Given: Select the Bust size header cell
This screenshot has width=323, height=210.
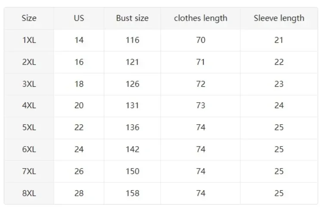Looking at the screenshot, I should [x=132, y=18].
